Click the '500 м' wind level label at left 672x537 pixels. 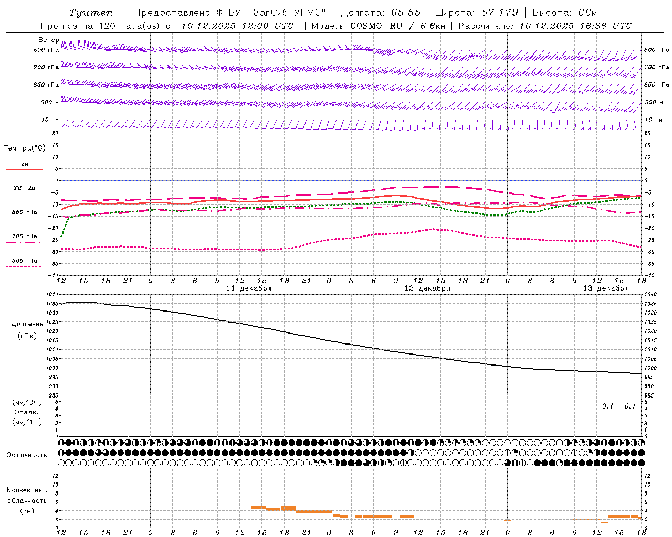coord(50,103)
